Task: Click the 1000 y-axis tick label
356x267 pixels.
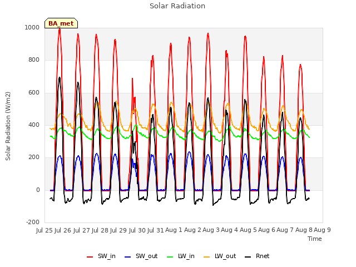Action: [32, 27]
